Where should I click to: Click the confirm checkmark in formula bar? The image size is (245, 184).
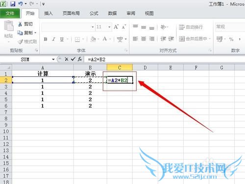(x=73, y=59)
